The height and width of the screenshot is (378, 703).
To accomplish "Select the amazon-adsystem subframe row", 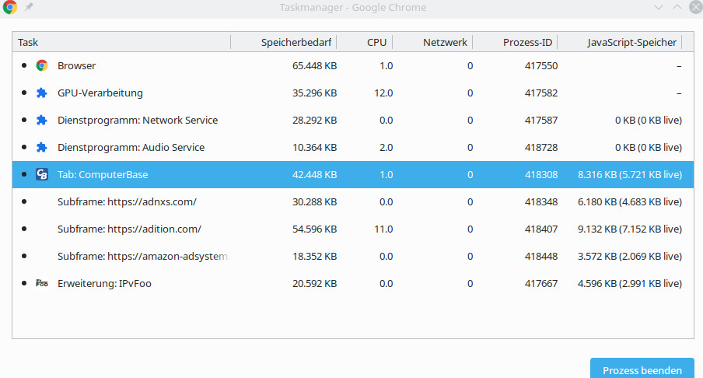I will point(353,257).
